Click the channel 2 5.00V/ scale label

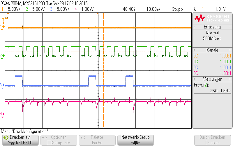pyautogui.click(x=38, y=9)
